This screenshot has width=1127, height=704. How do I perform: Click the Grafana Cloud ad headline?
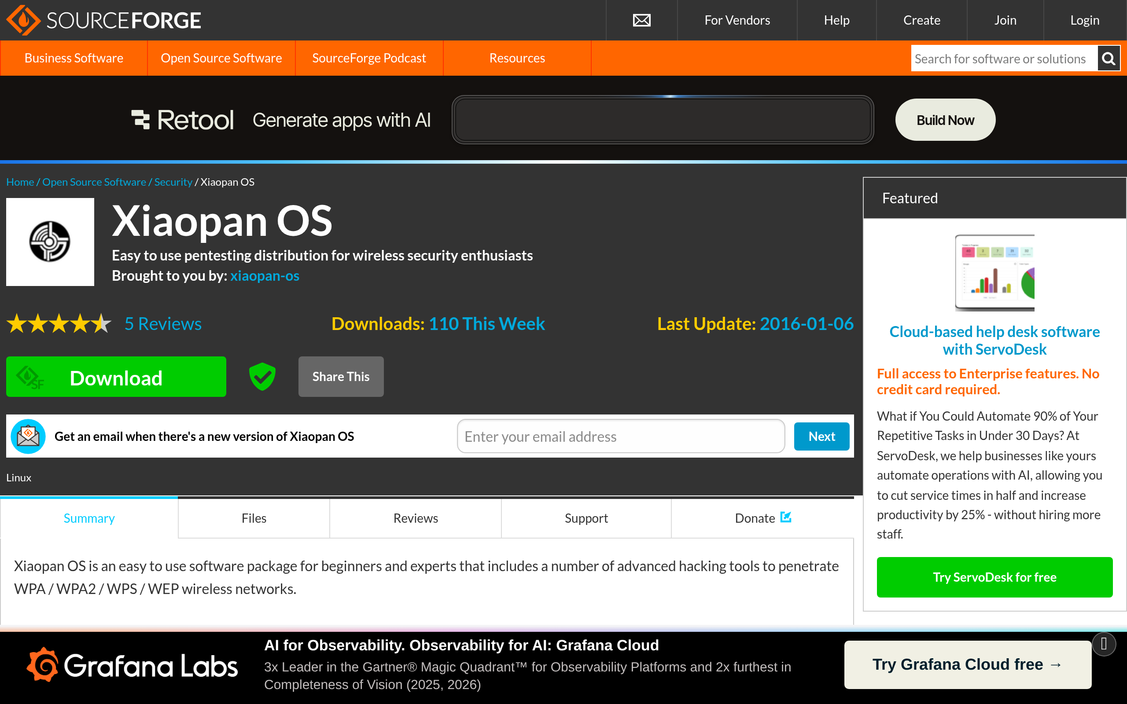(x=461, y=645)
